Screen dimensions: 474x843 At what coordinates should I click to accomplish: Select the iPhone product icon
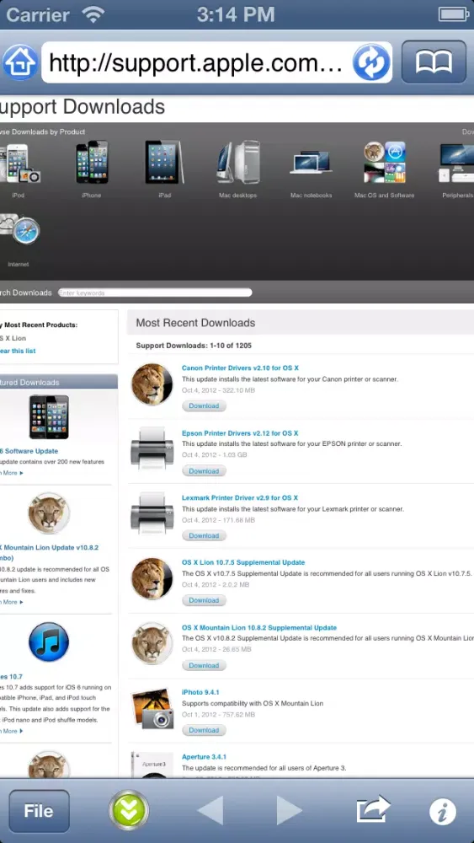(x=91, y=163)
